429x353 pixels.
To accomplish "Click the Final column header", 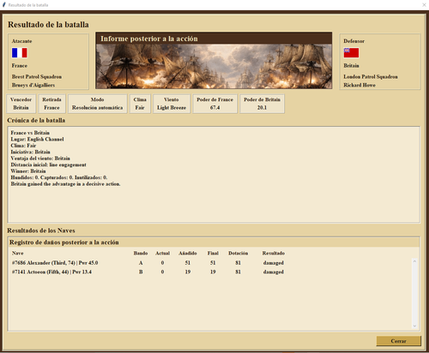I will tap(213, 253).
